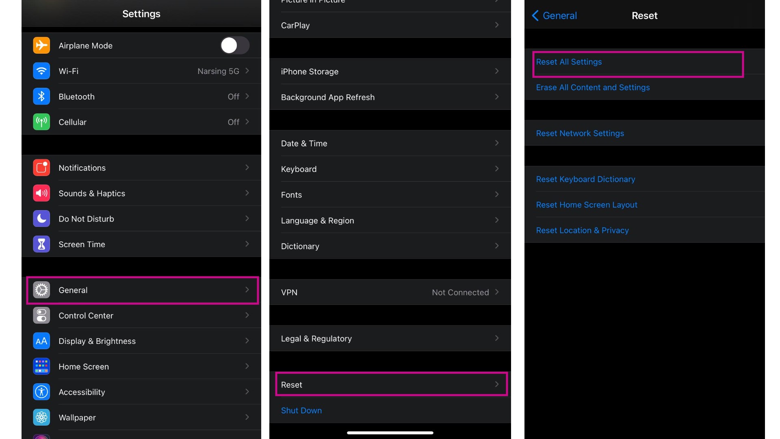Expand the CarPlay settings row
The height and width of the screenshot is (439, 780).
tap(390, 25)
